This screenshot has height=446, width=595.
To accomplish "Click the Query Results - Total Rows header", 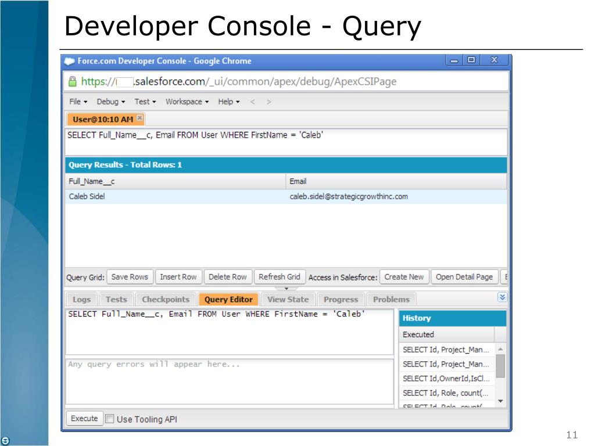I will pyautogui.click(x=286, y=165).
